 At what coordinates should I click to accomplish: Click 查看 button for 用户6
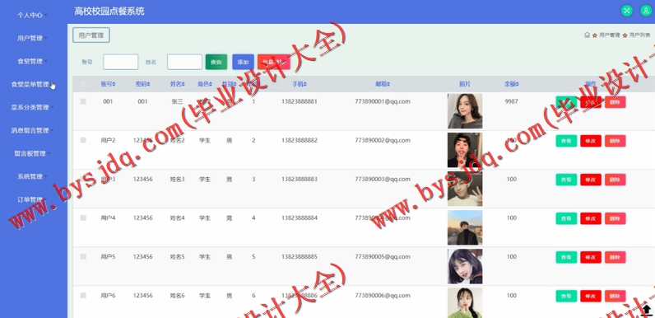click(x=566, y=296)
